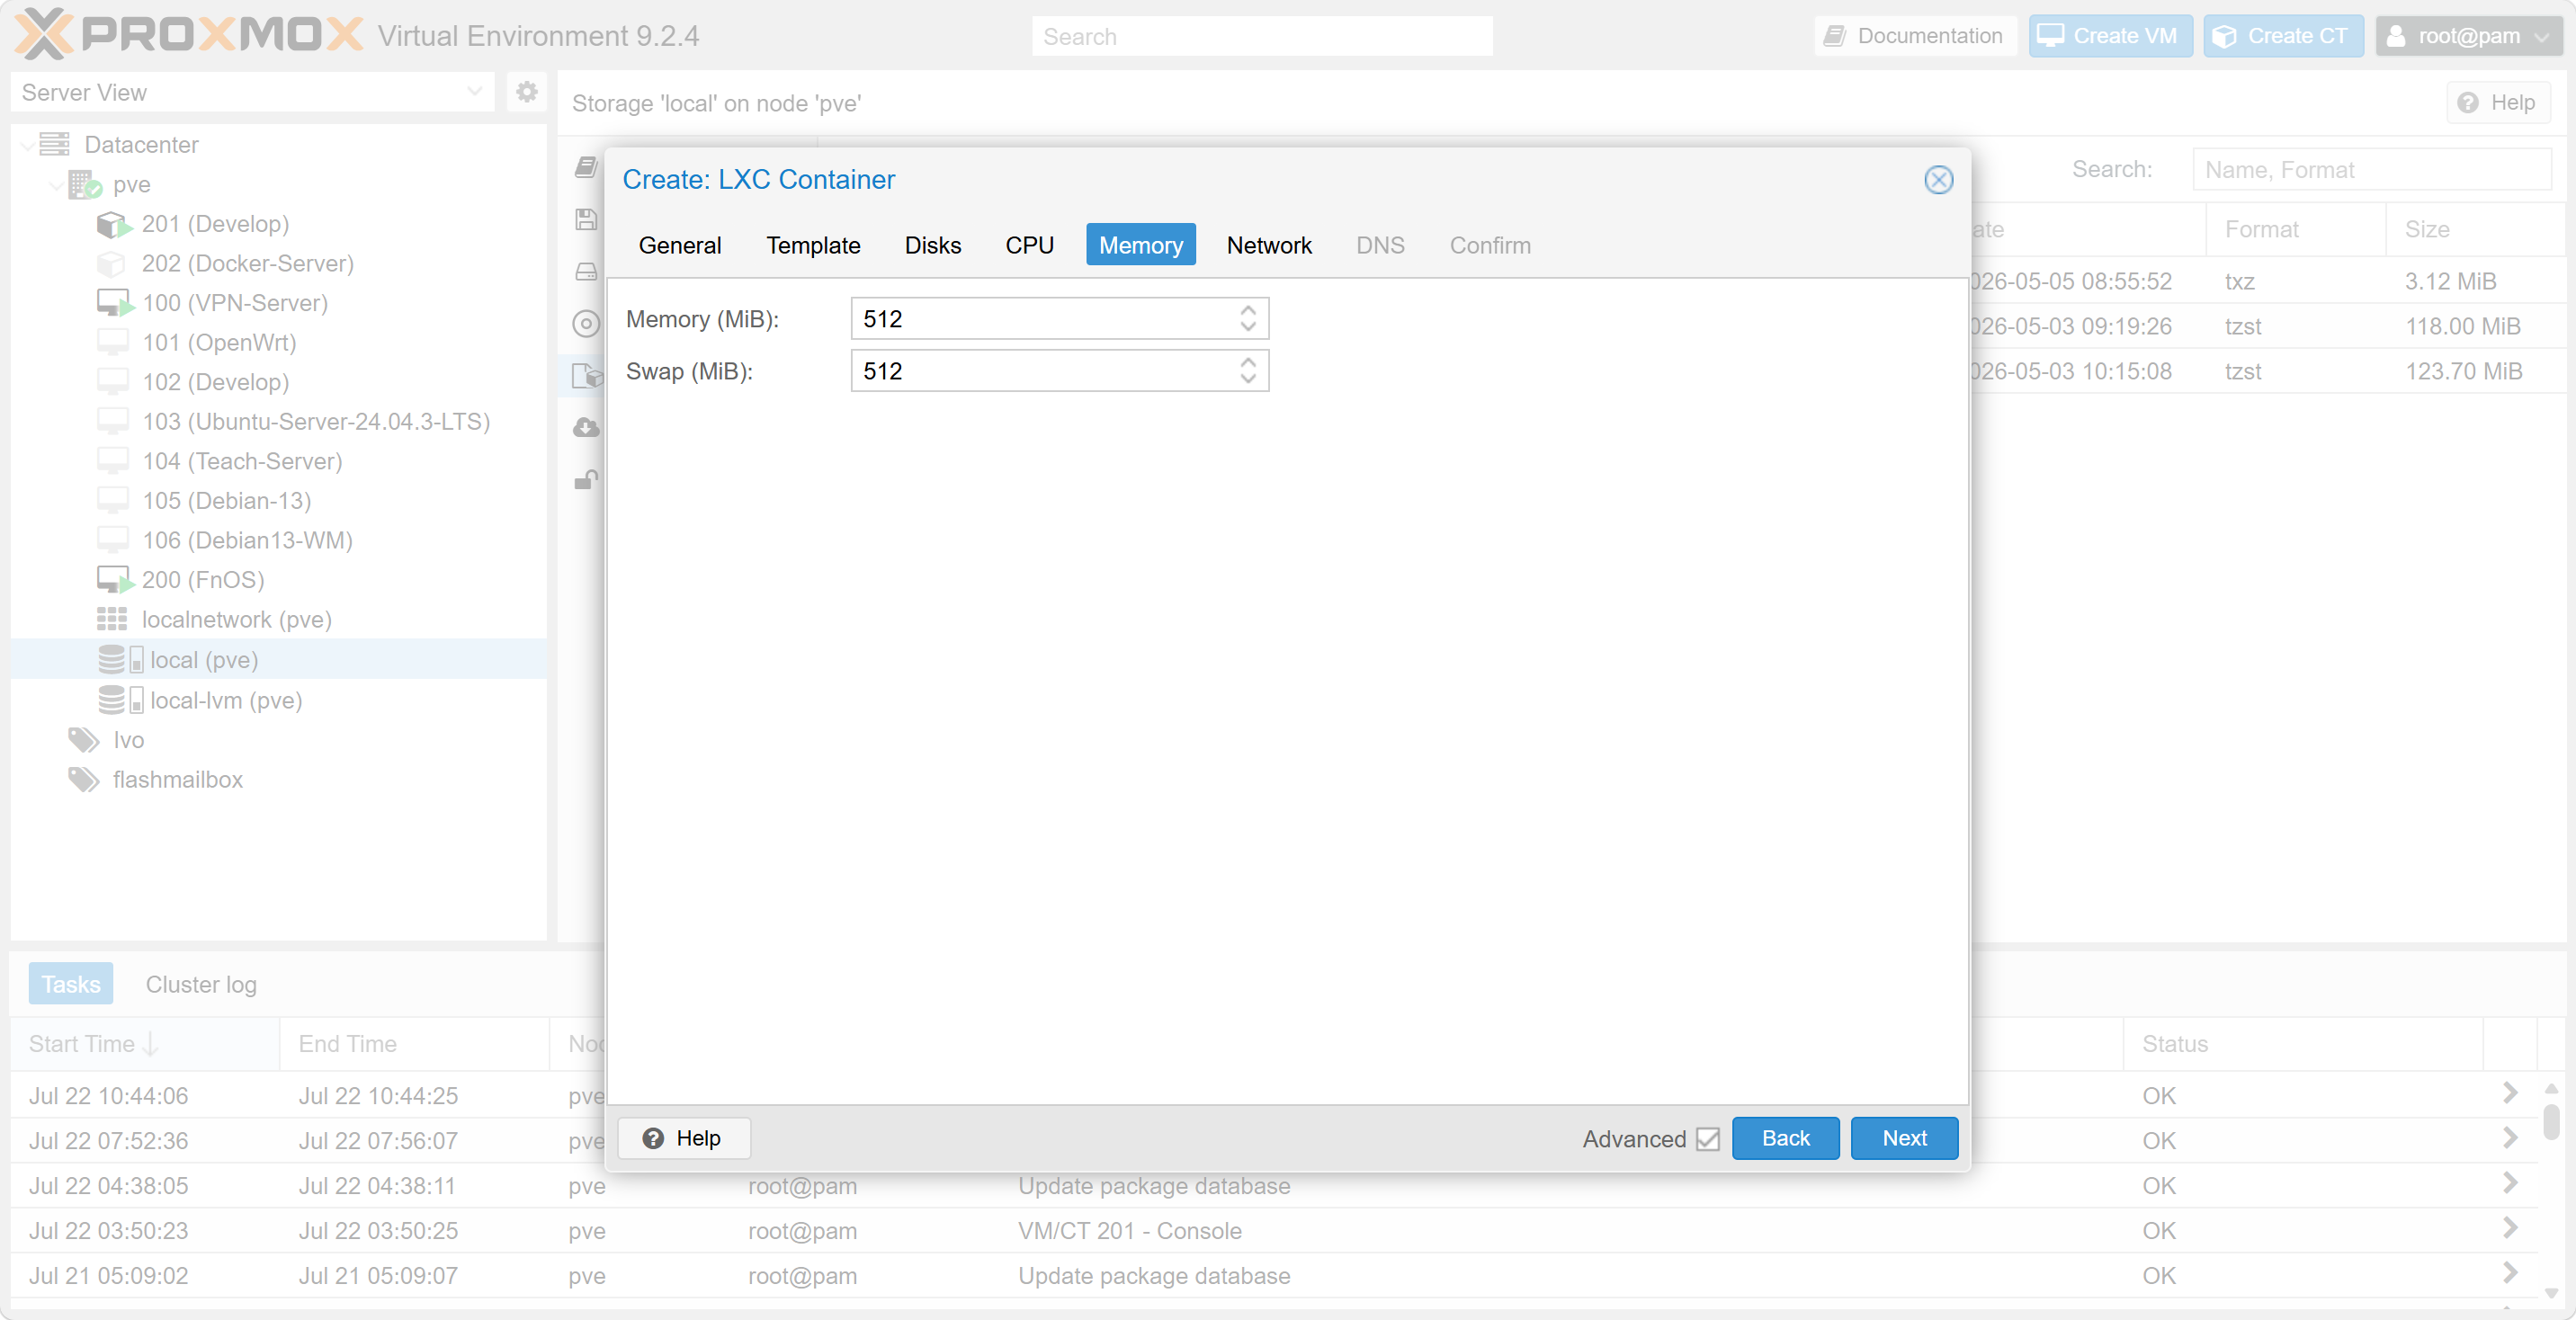Open storage Backups floppy icon

pos(586,219)
